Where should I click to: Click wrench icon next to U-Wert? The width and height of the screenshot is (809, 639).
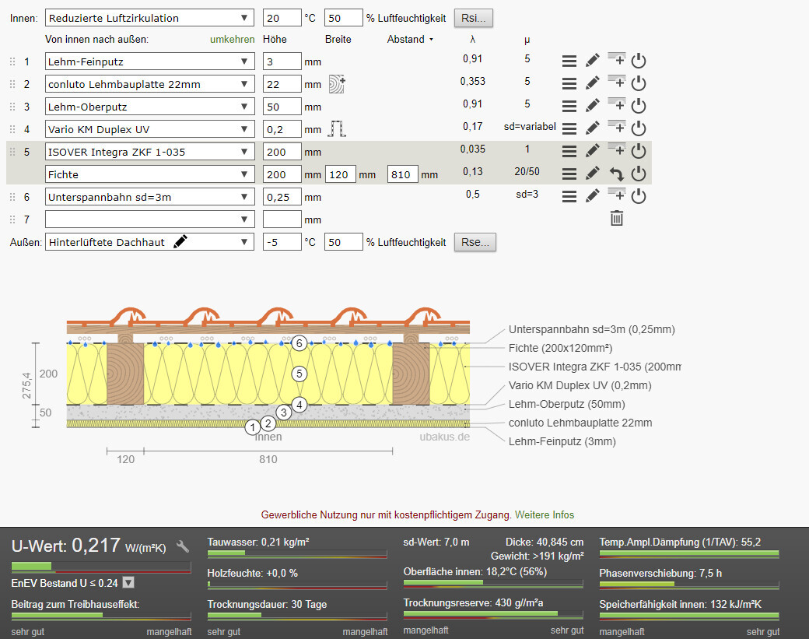point(184,546)
